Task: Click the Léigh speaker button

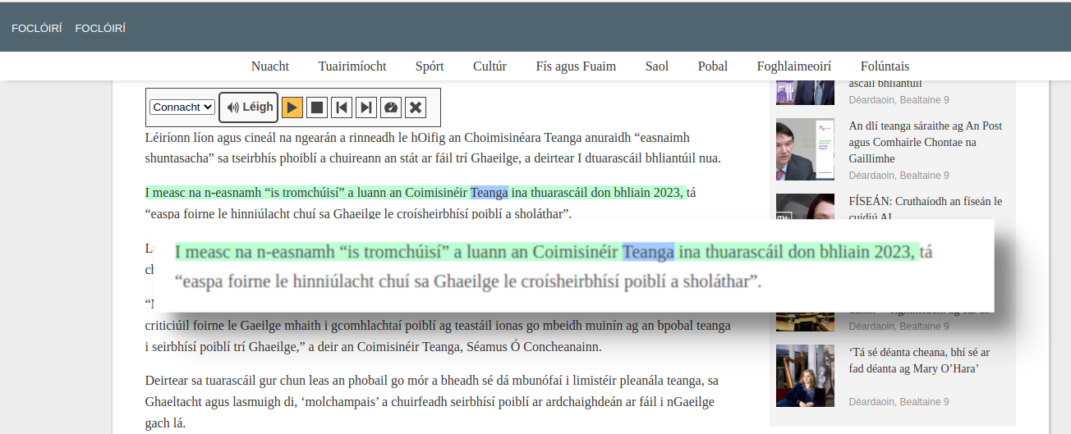Action: tap(249, 107)
